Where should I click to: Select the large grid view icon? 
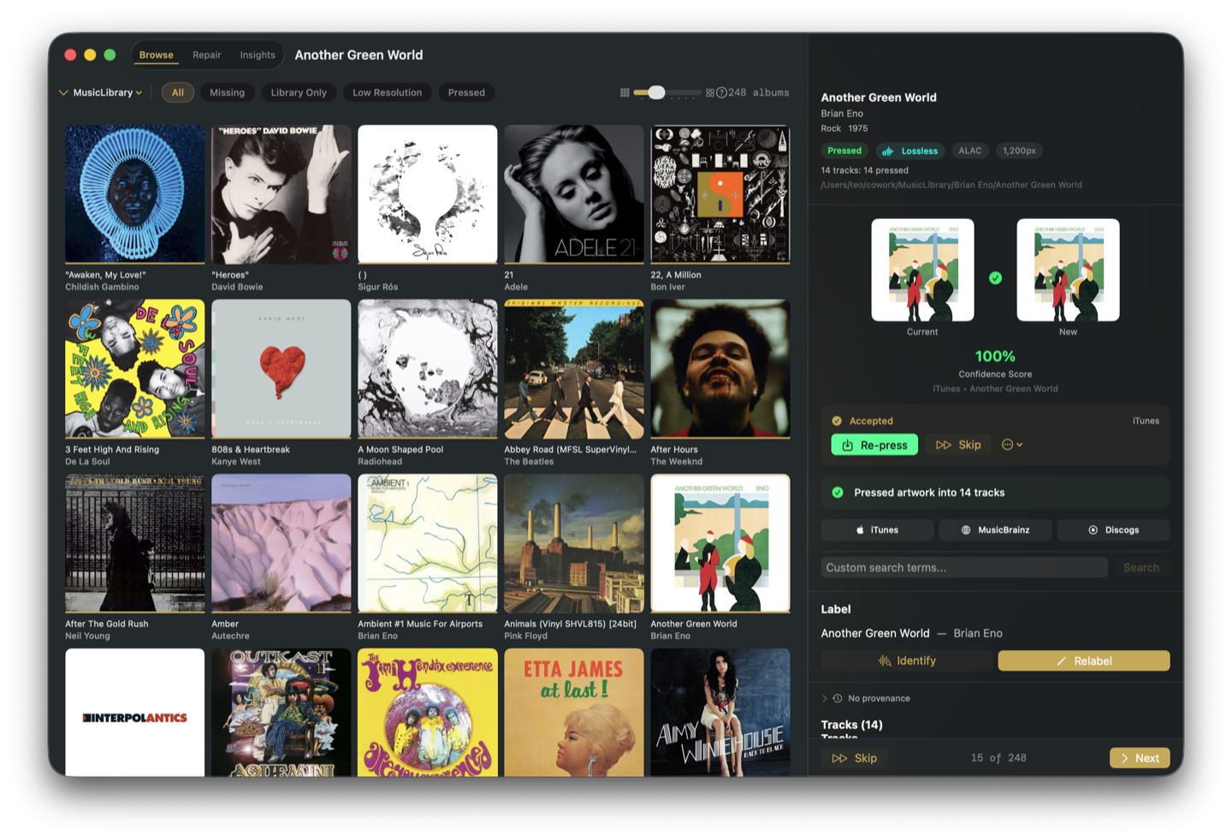pyautogui.click(x=712, y=92)
